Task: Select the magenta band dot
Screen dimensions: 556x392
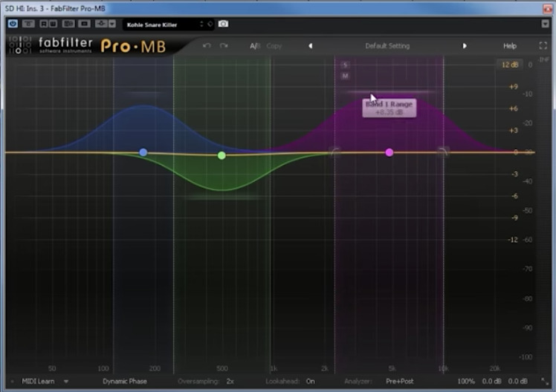Action: click(x=389, y=152)
